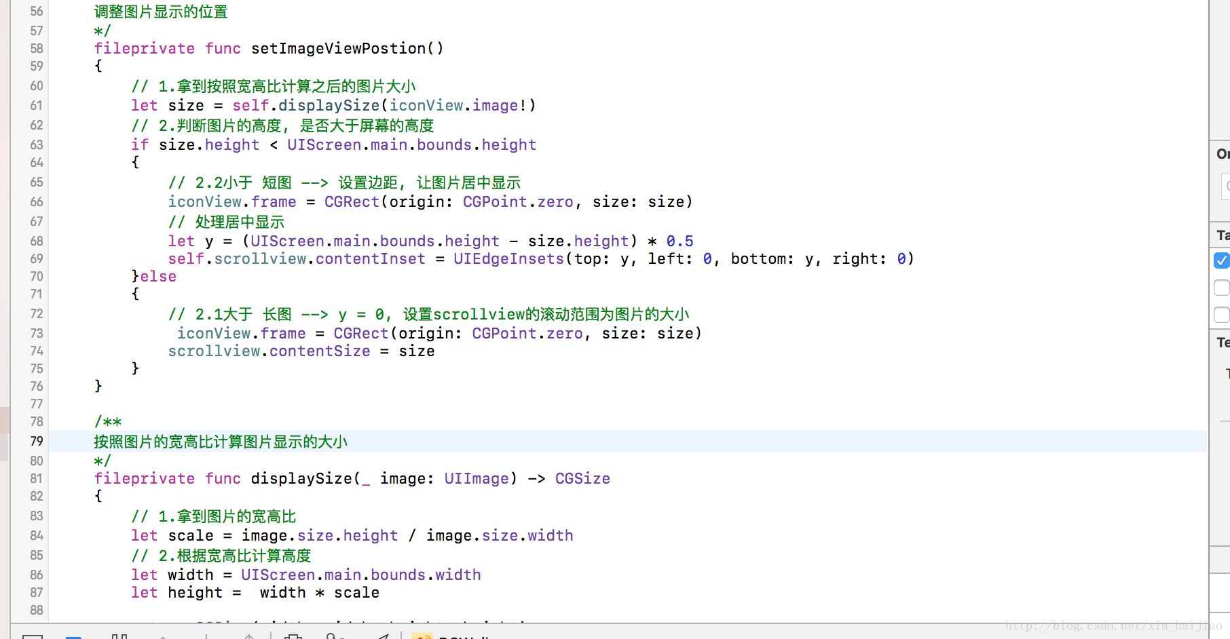Click gutter line number 73
Viewport: 1230px width, 639px height.
(37, 333)
